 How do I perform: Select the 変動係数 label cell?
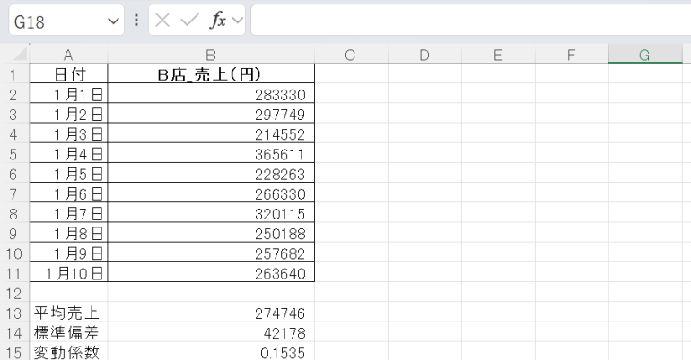pos(69,352)
